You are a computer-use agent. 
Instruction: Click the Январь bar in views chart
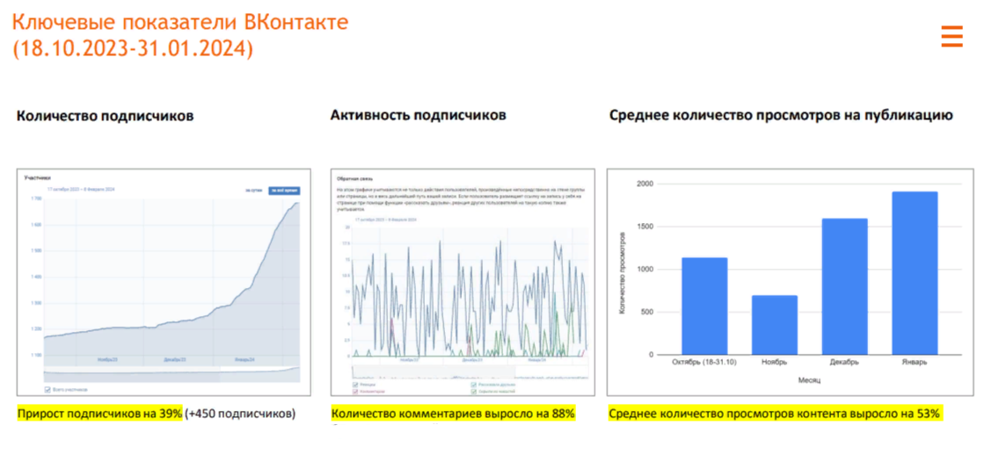click(x=915, y=273)
